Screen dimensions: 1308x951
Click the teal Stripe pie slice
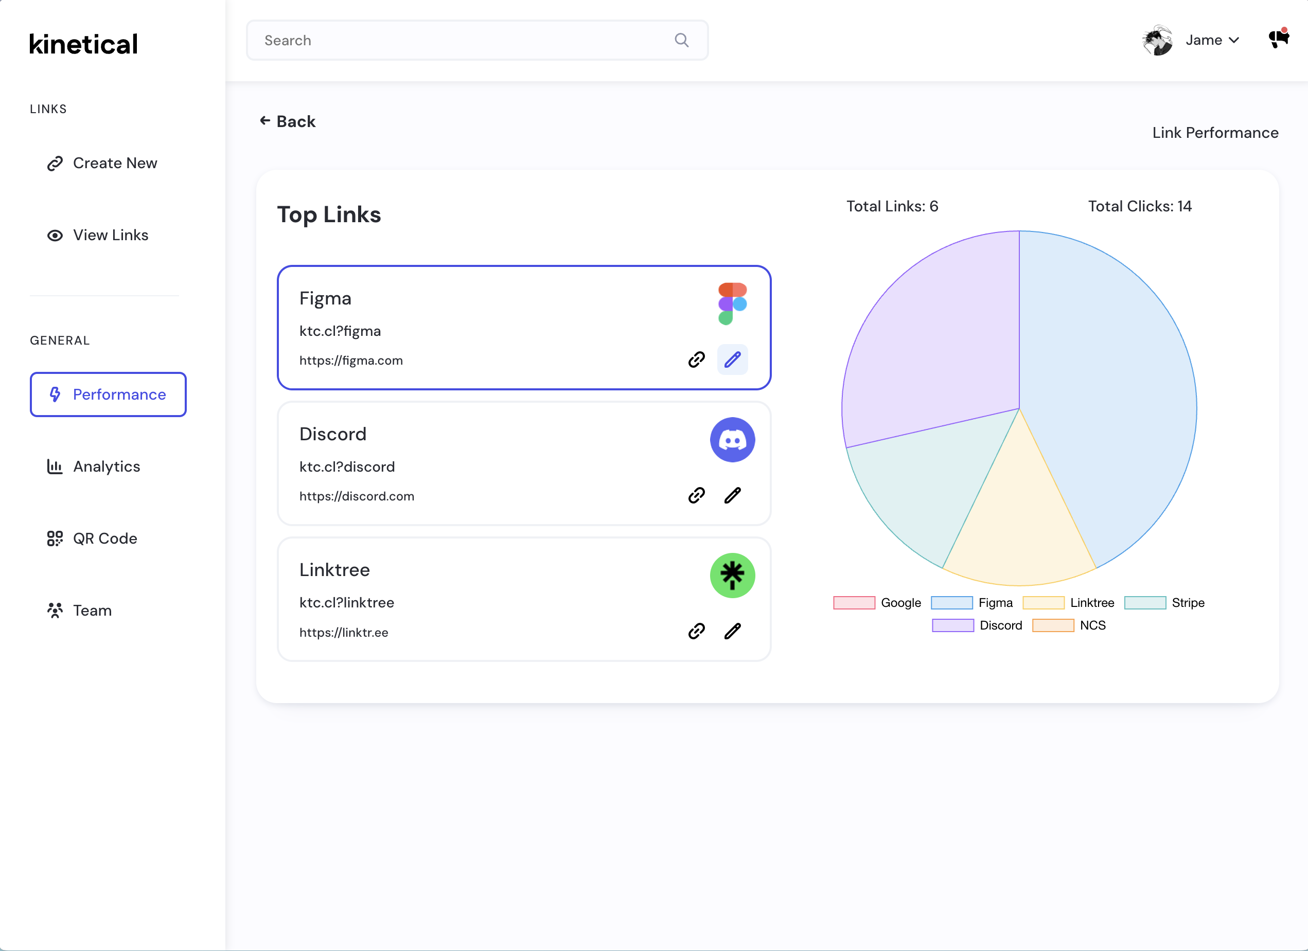pyautogui.click(x=934, y=484)
